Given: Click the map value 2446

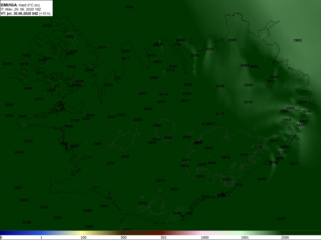Looking at the screenshot, I should (177, 213).
